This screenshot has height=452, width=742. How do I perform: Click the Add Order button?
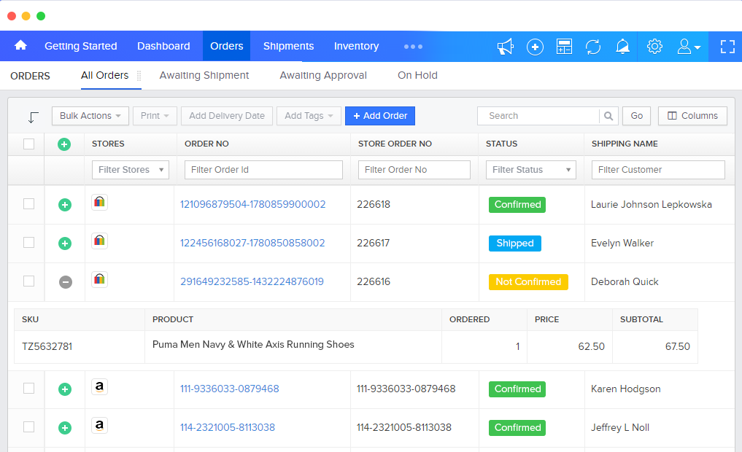click(380, 116)
